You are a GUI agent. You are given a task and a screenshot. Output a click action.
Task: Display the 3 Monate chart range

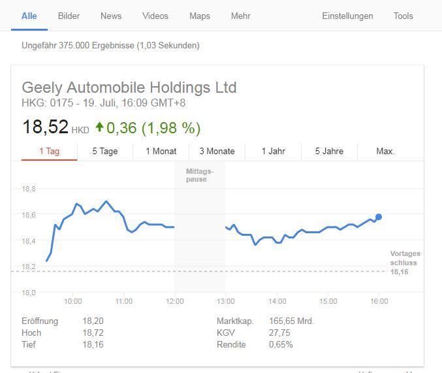point(217,152)
